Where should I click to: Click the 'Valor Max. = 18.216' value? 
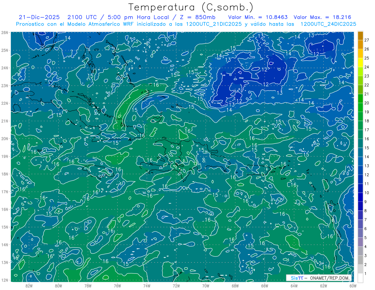tap(322, 17)
